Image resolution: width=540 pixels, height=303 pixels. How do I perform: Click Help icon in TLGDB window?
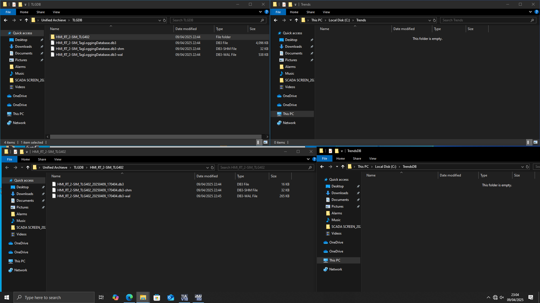266,12
